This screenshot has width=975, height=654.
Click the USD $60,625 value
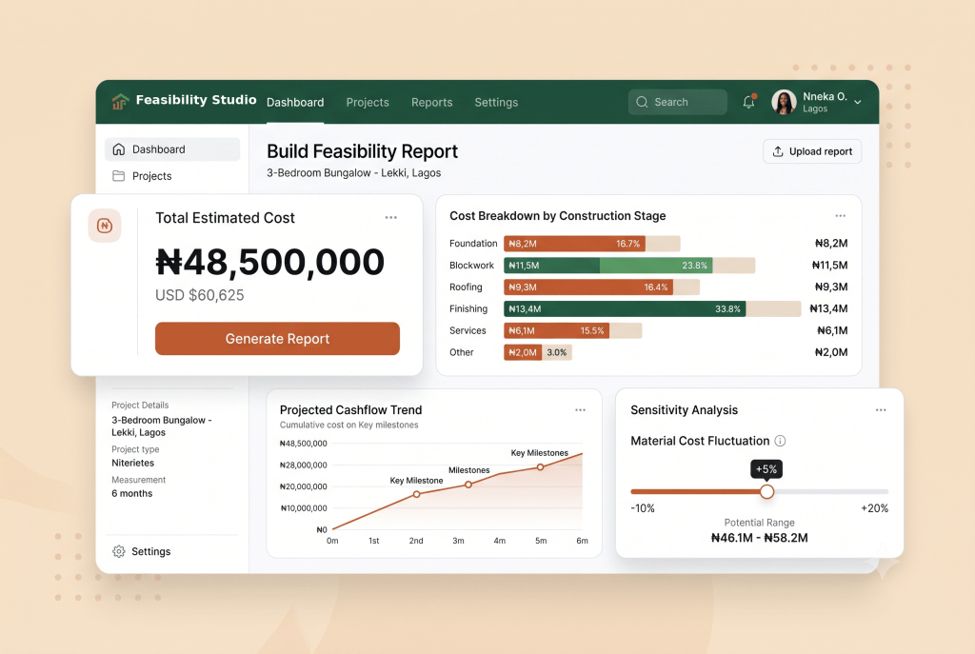coord(200,295)
